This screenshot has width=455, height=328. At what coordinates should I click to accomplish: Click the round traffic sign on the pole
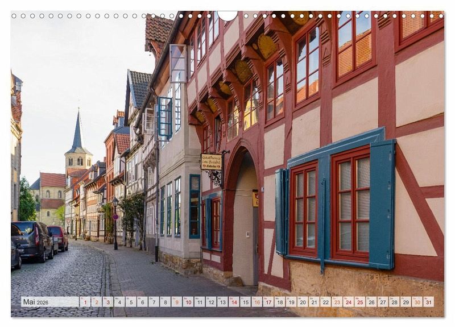tap(115, 217)
